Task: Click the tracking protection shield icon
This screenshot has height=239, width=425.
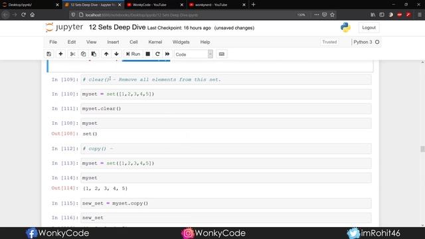Action: pyautogui.click(x=73, y=15)
